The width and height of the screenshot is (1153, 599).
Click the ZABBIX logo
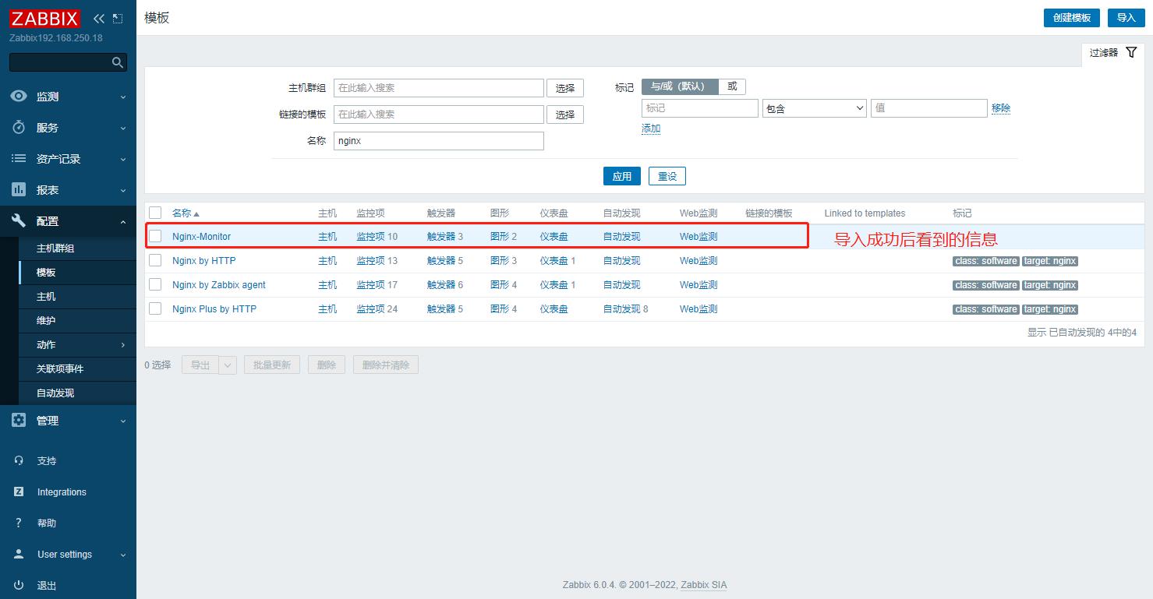coord(44,19)
